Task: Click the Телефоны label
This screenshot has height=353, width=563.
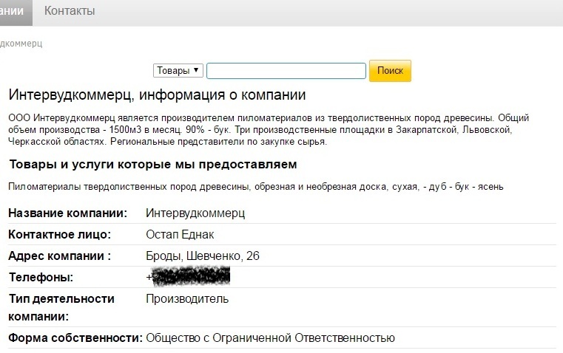Action: (41, 278)
